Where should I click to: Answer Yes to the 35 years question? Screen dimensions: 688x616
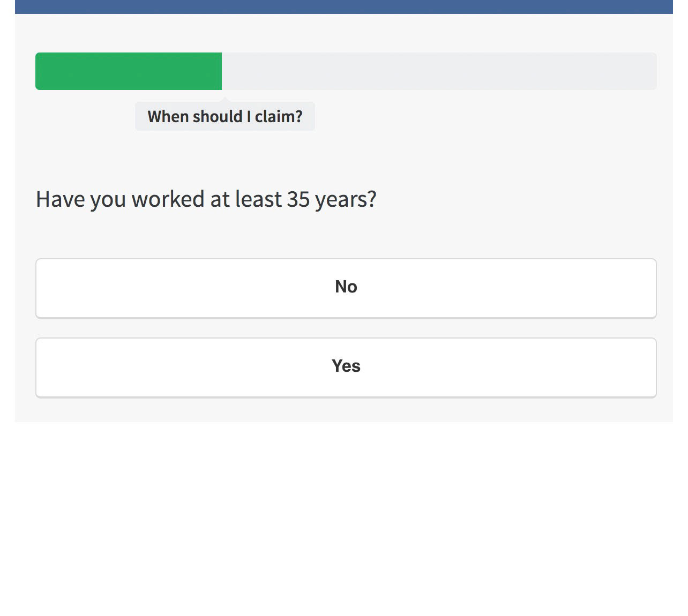[346, 367]
